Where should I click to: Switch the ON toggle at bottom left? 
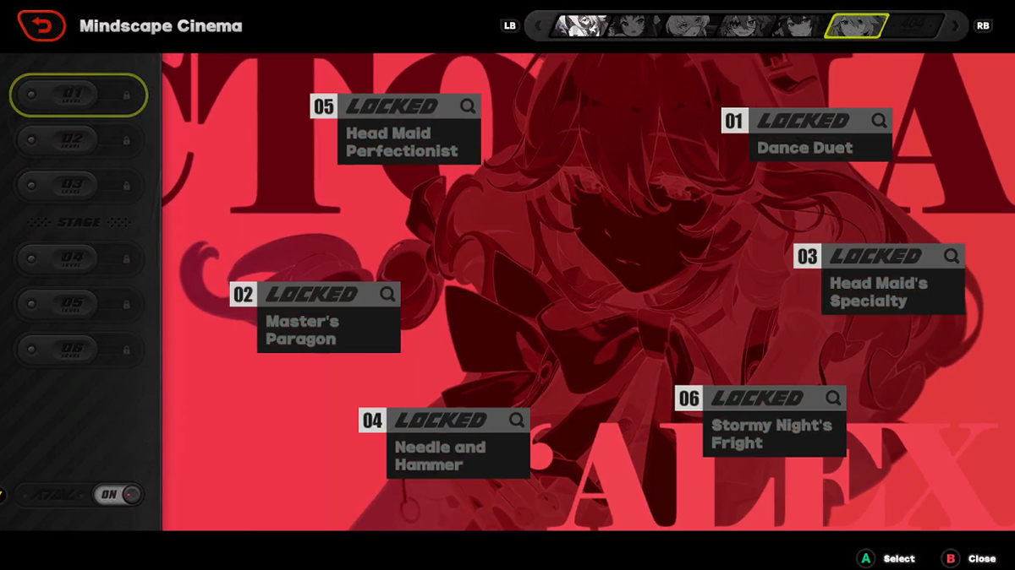(117, 495)
